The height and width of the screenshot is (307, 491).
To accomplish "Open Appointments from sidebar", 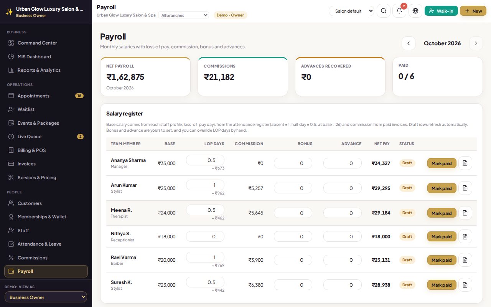I will coord(46,96).
